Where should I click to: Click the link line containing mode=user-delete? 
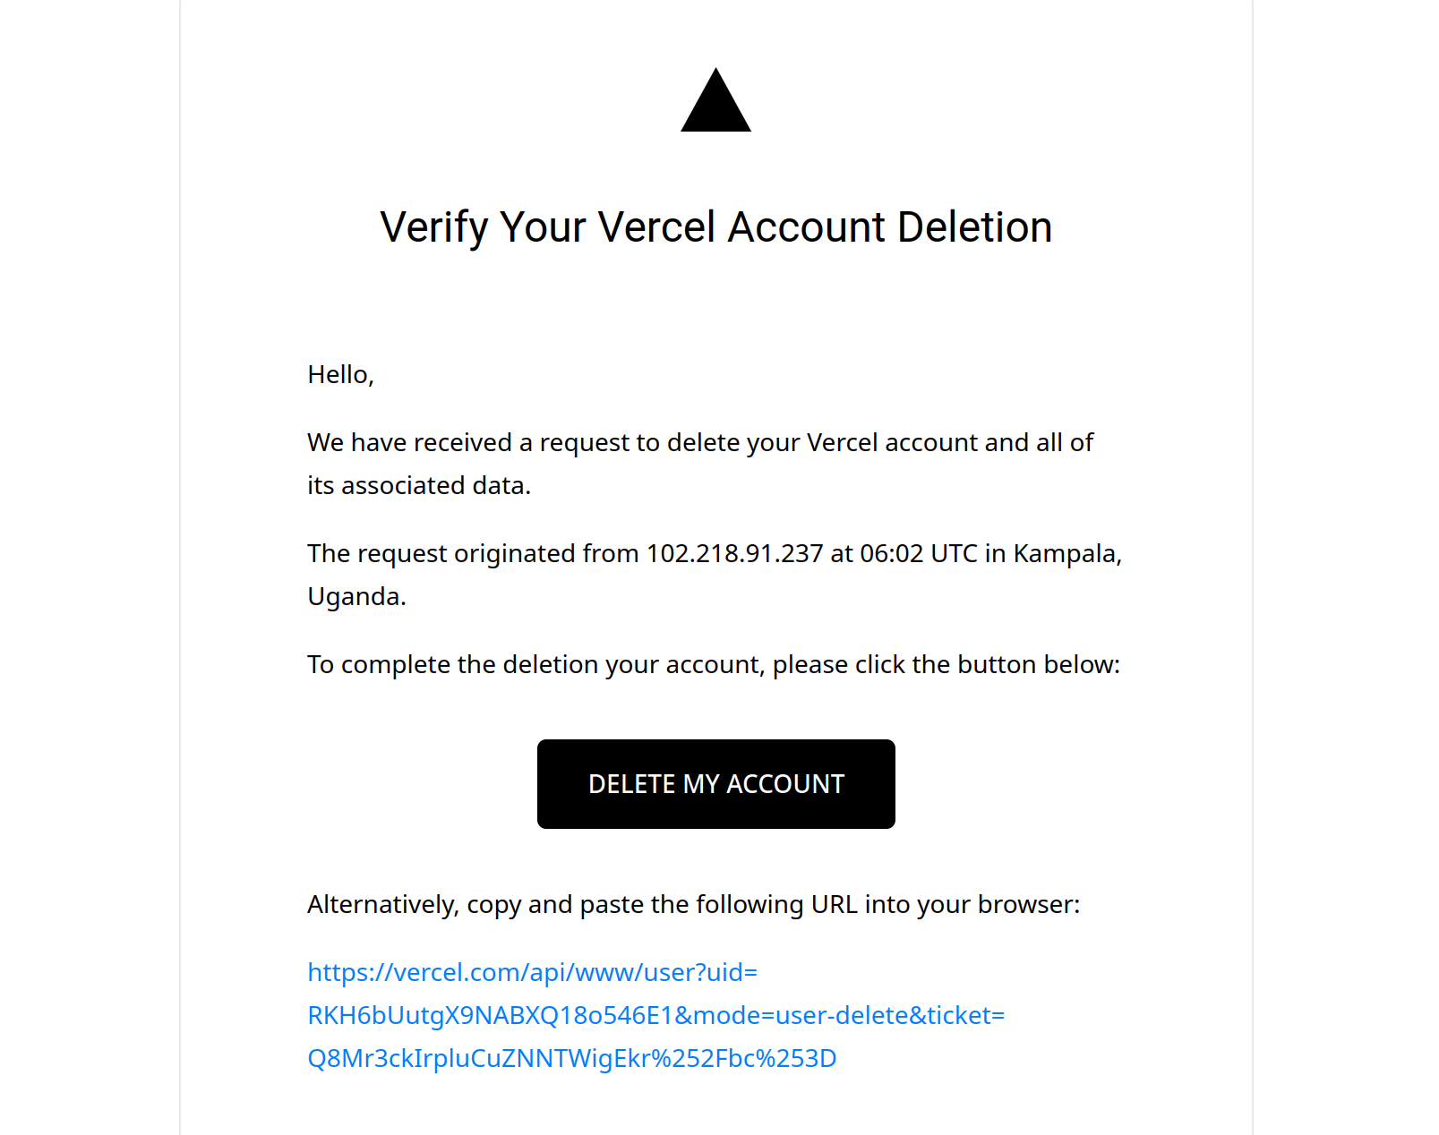click(x=655, y=1015)
